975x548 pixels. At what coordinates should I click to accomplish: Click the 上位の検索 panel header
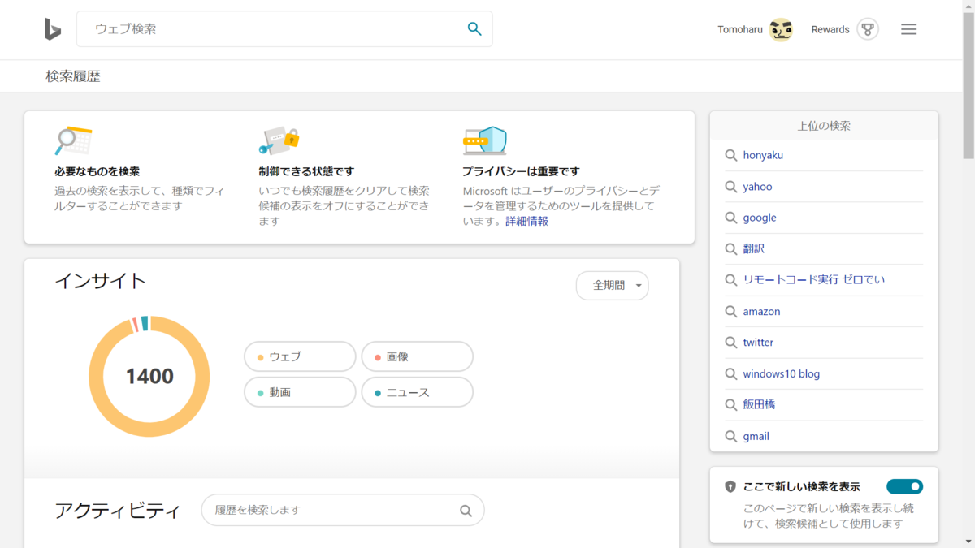[824, 126]
